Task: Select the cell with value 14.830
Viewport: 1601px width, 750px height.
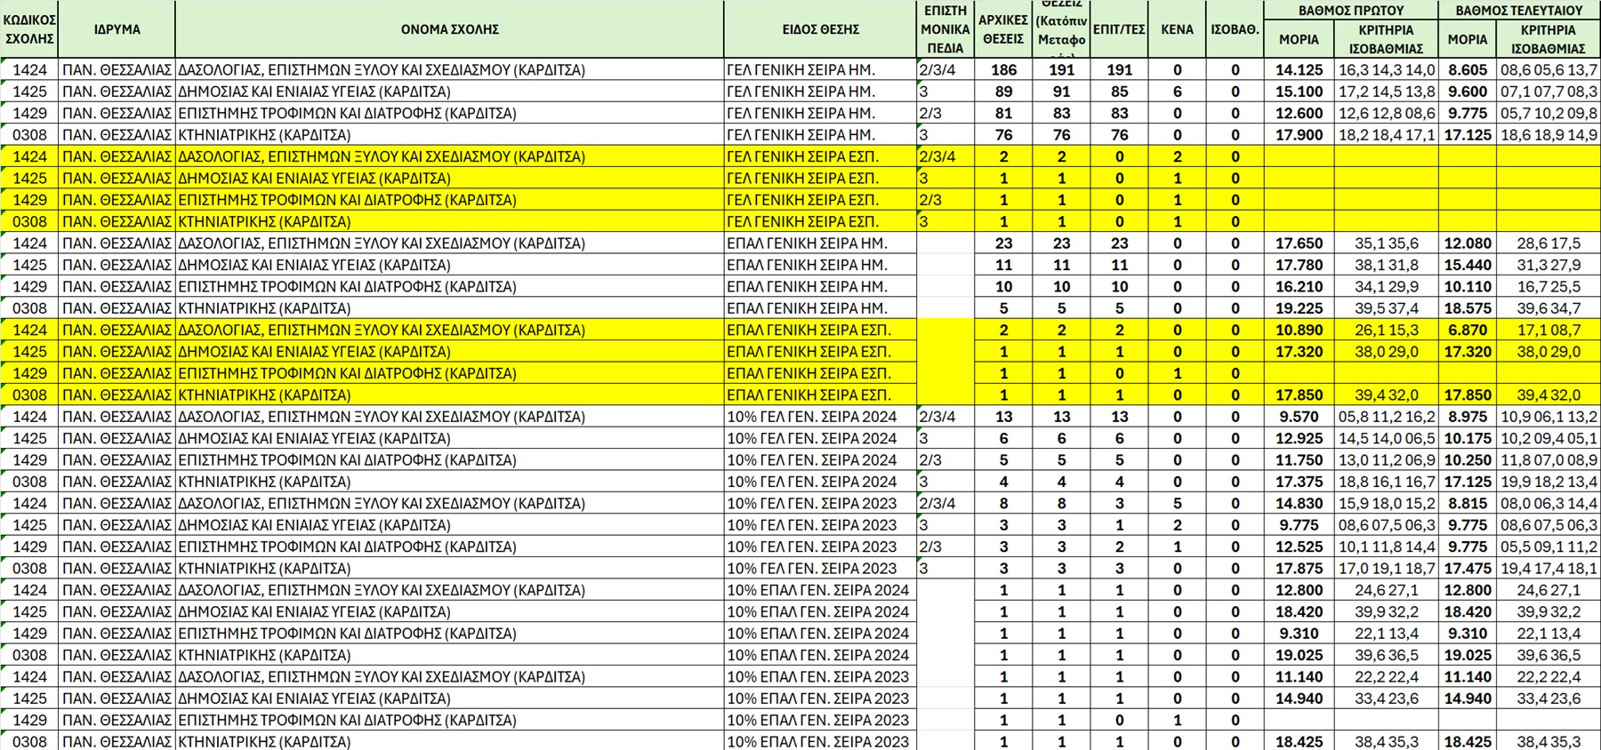Action: click(x=1299, y=503)
